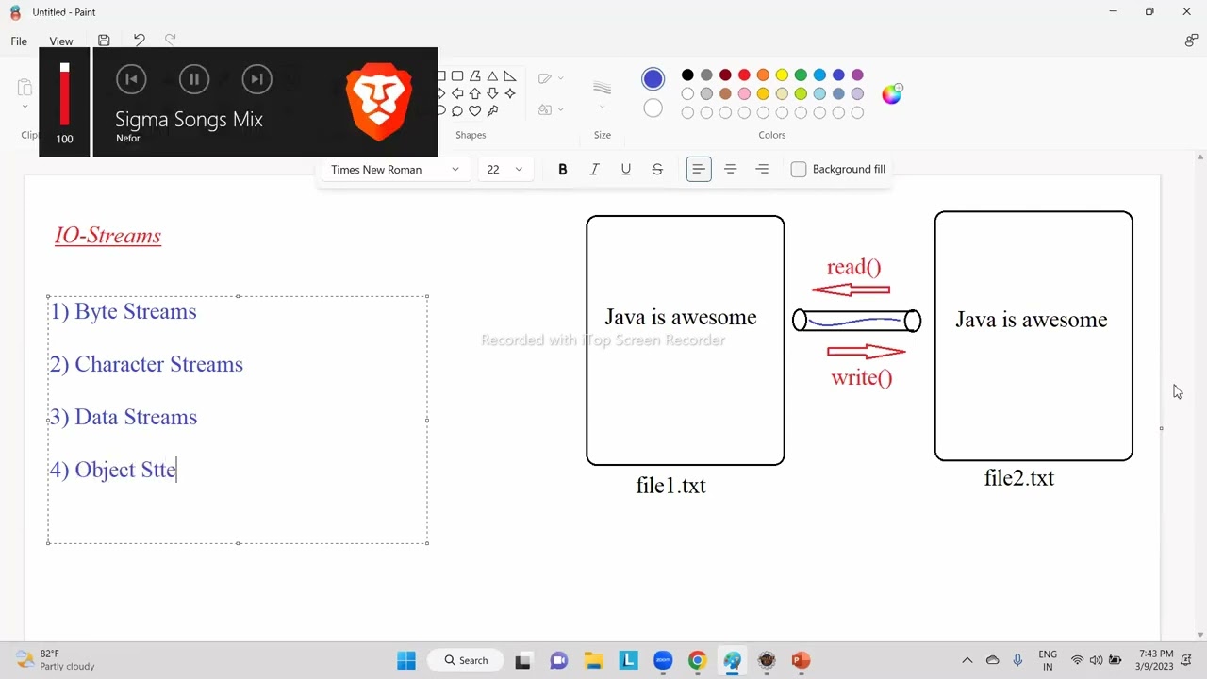
Task: Click the Save icon in title toolbar
Action: pos(104,41)
